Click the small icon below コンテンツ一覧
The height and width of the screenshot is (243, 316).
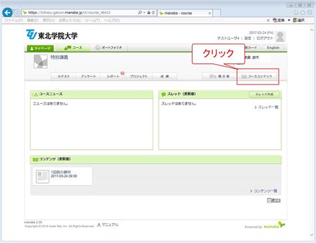(274, 200)
